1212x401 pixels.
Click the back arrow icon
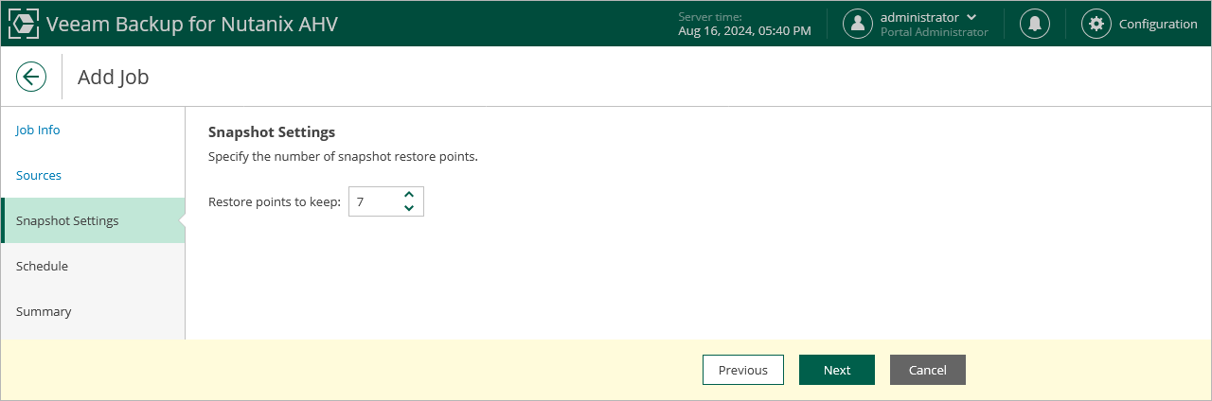(x=31, y=77)
